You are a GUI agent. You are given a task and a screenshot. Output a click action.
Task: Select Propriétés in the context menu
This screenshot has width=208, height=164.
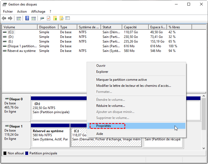click(104, 126)
